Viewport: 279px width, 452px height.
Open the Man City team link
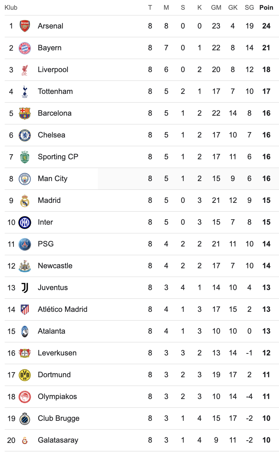point(53,179)
